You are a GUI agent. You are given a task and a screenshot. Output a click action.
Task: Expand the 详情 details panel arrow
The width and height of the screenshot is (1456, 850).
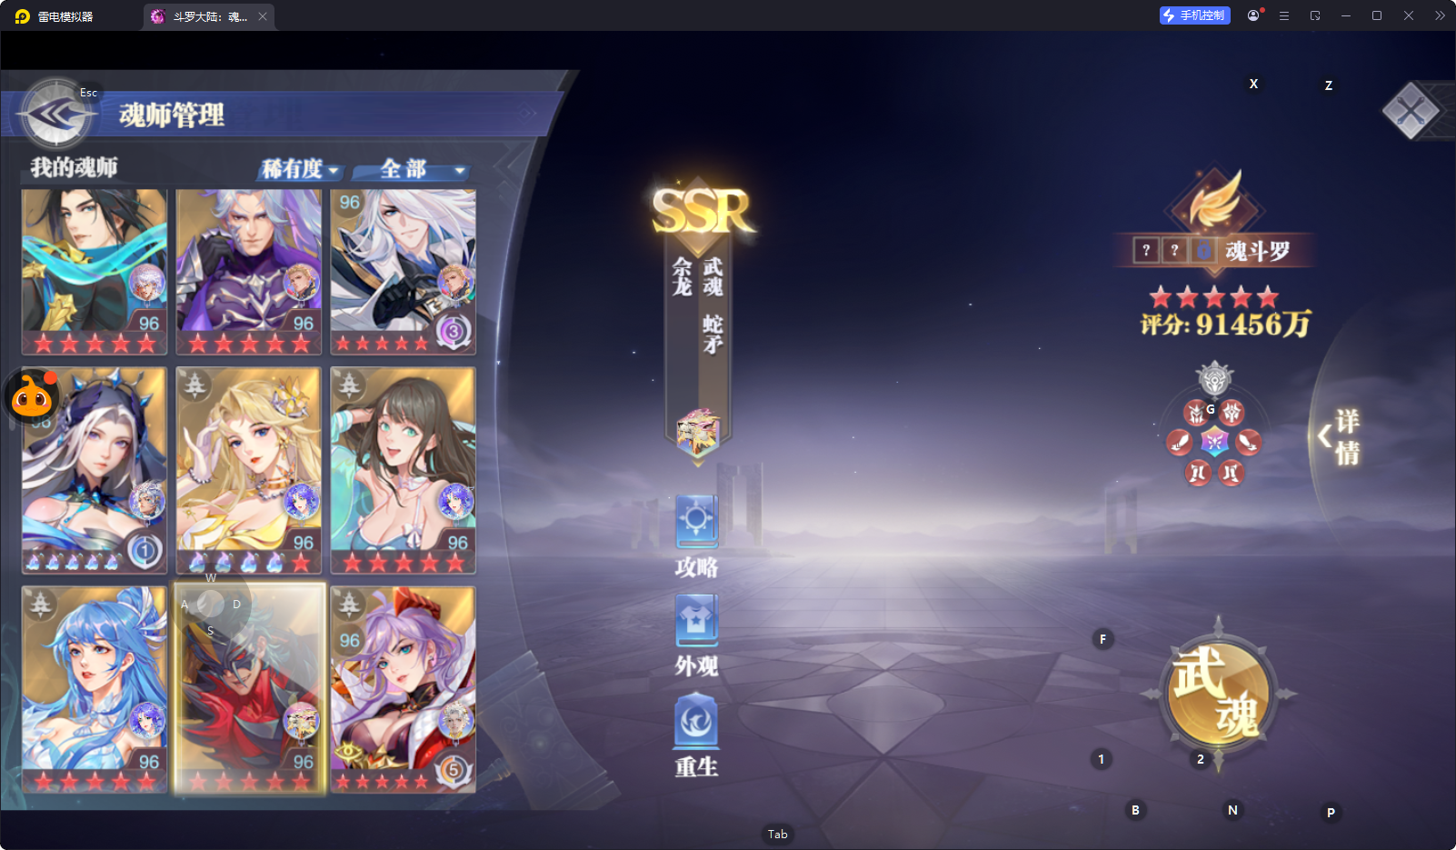[x=1325, y=436]
